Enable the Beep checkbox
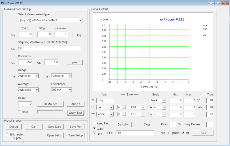 click(19, 112)
